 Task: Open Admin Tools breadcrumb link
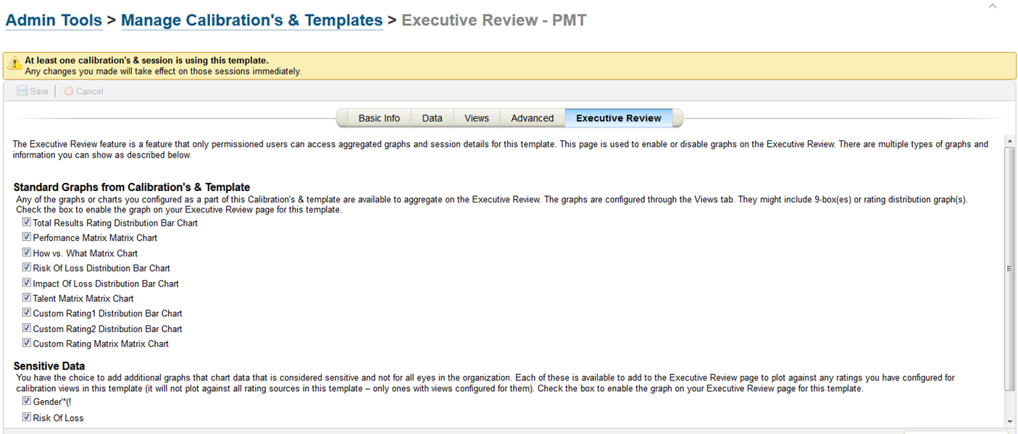[x=54, y=20]
